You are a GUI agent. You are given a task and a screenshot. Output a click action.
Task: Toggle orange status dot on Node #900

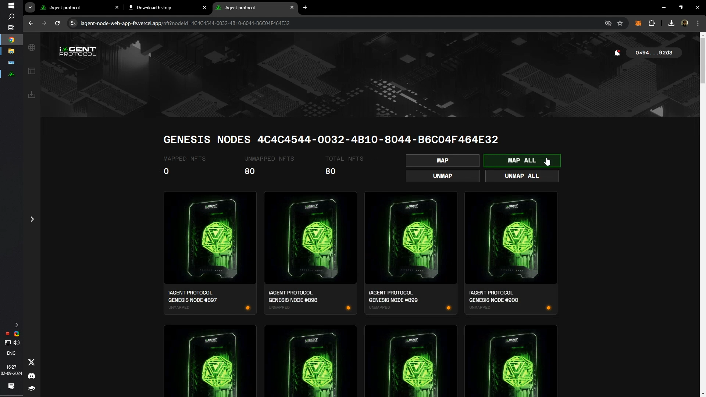pos(549,308)
